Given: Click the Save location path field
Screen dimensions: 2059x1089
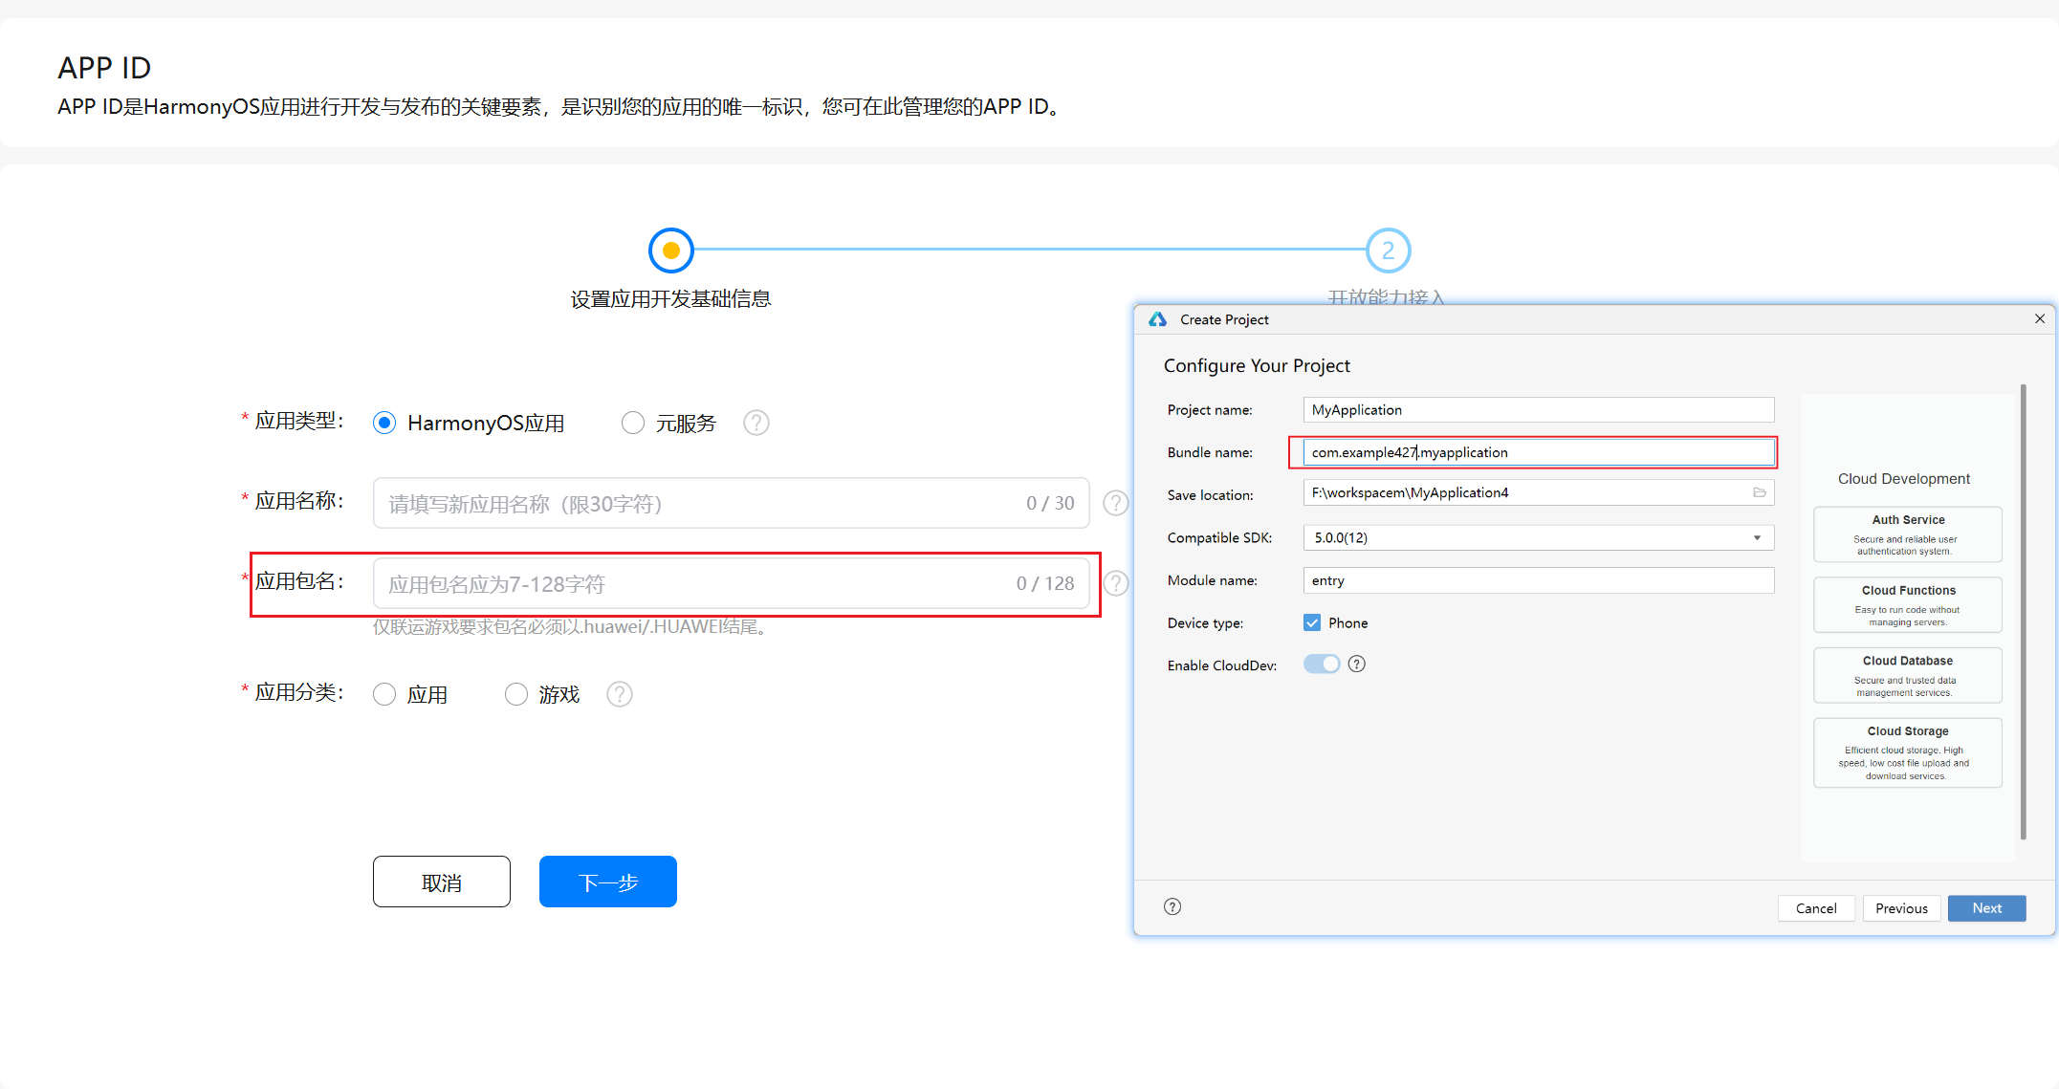Looking at the screenshot, I should point(1539,492).
